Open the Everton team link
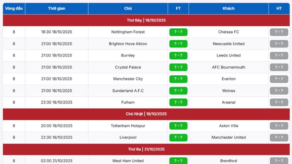This screenshot has width=292, height=164. coord(228,79)
